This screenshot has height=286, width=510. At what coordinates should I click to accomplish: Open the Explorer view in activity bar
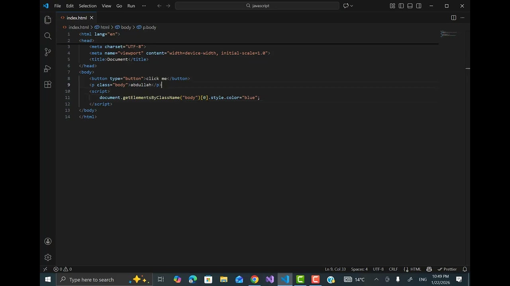[x=48, y=20]
